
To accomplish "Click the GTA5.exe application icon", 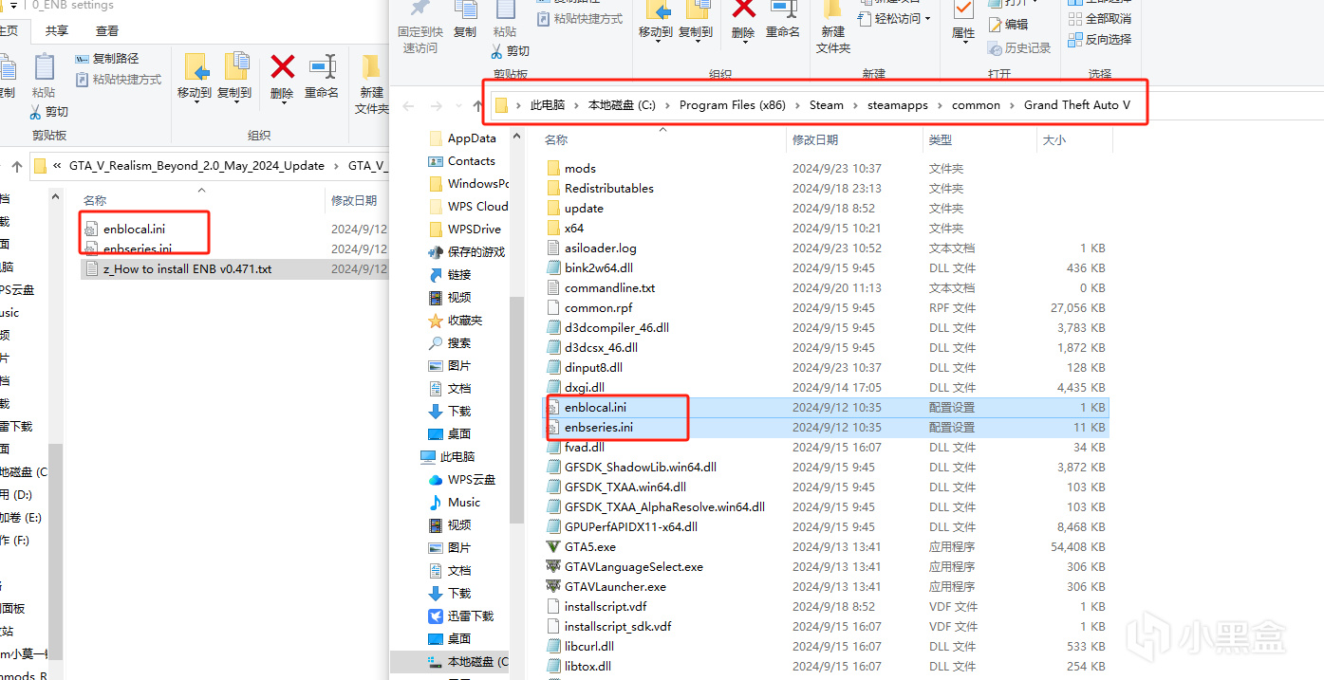I will [x=554, y=546].
